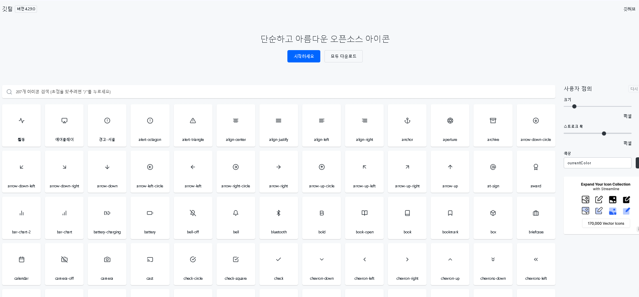This screenshot has height=297, width=639.
Task: Open the Streamline Expand Your Icon Collection ad
Action: [602, 205]
